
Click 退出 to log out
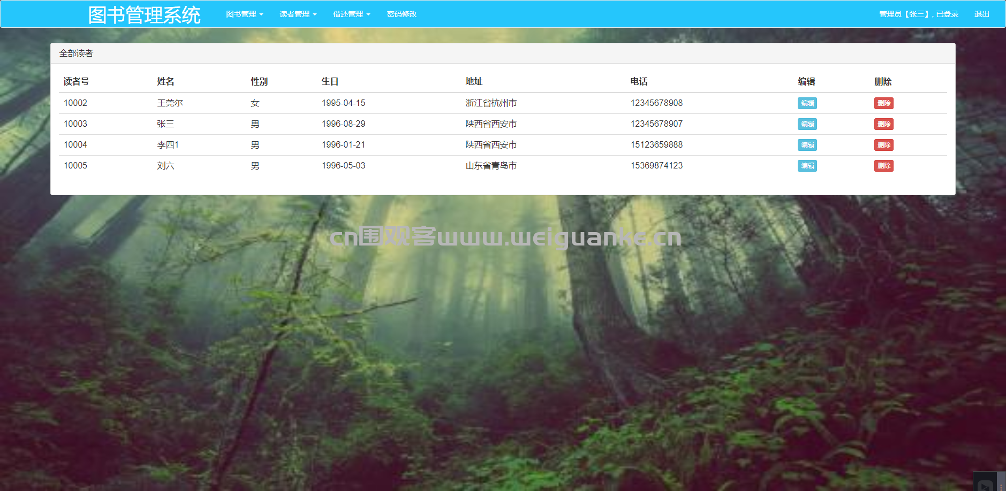(982, 14)
